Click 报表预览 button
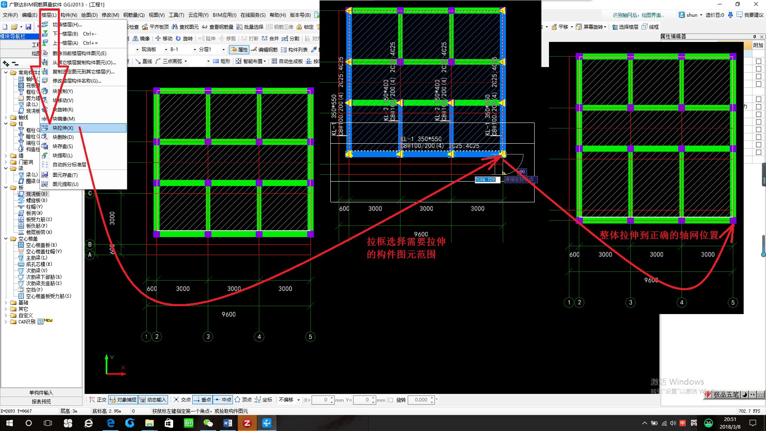Image resolution: width=766 pixels, height=431 pixels. click(41, 401)
